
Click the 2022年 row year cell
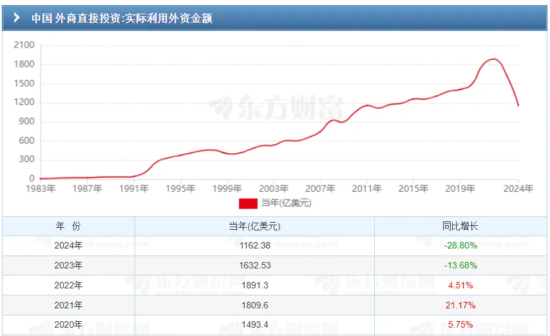coord(69,285)
